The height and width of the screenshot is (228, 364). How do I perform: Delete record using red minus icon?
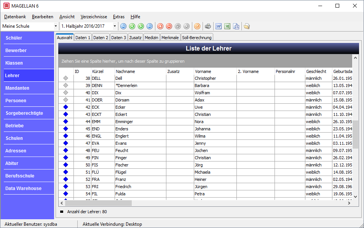point(169,27)
